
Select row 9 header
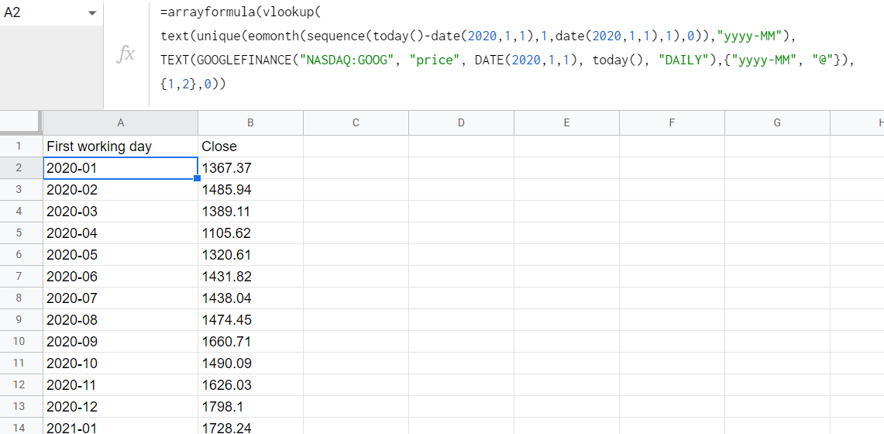click(x=22, y=319)
